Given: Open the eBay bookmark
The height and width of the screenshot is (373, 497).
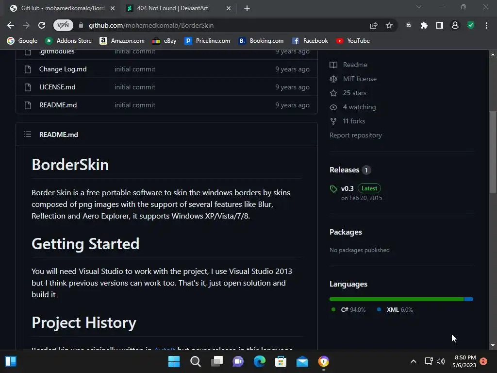Looking at the screenshot, I should [164, 41].
